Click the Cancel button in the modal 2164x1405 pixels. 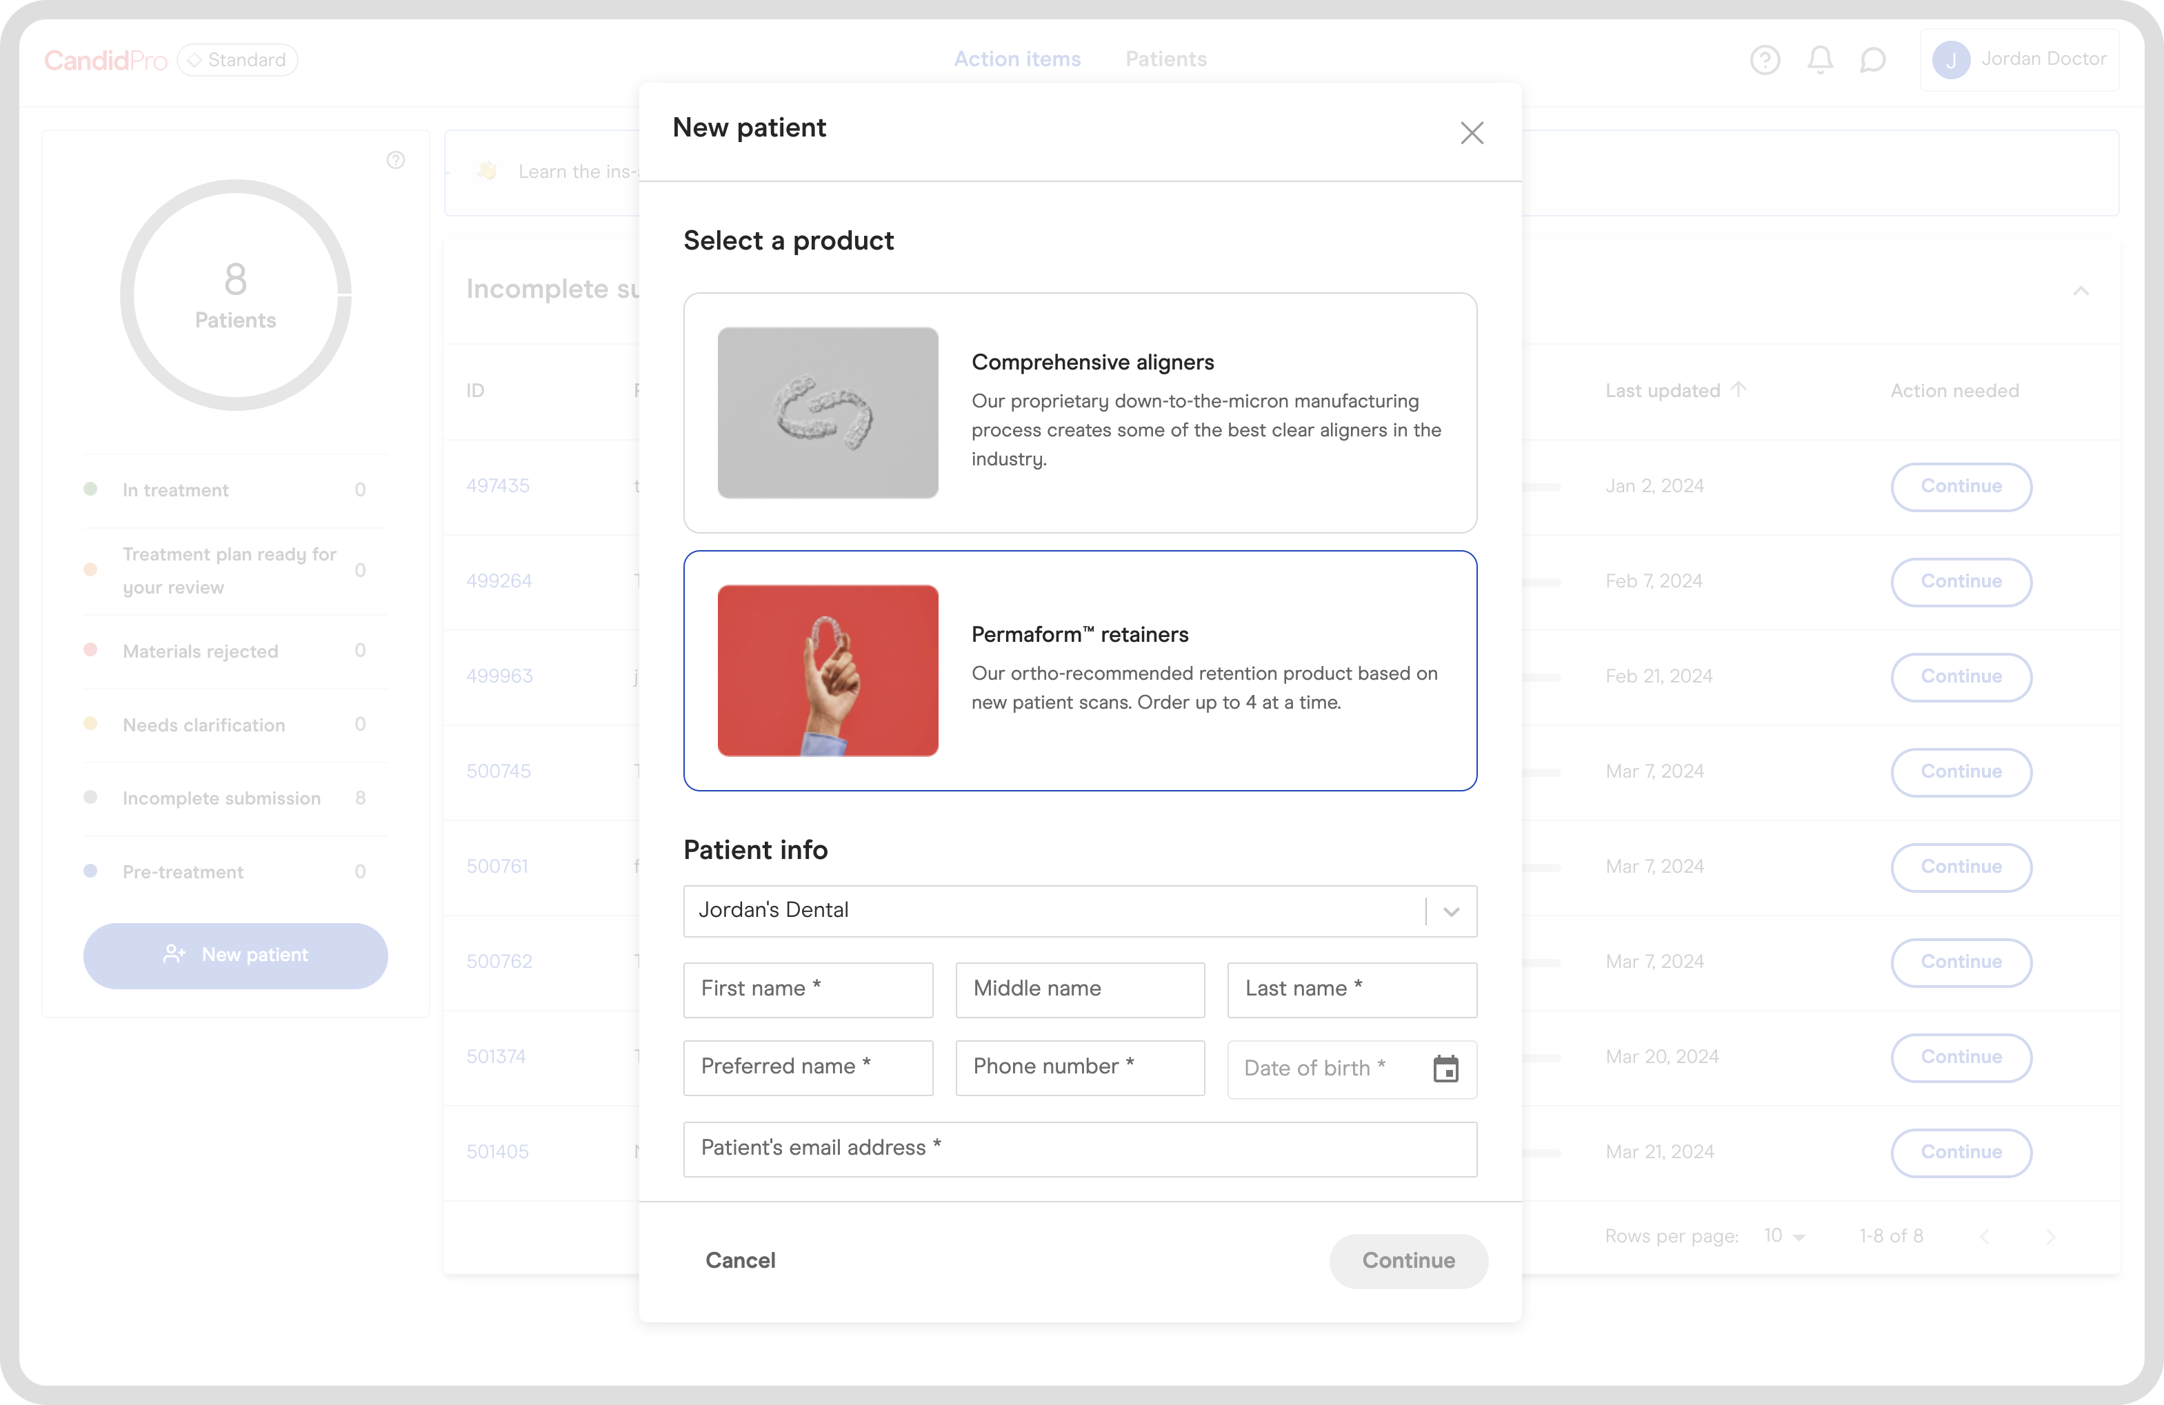pos(740,1260)
